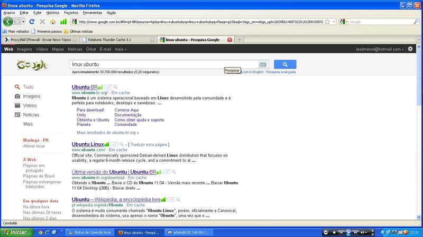Open the Editar menu
This screenshot has height=237, width=423.
[x=24, y=13]
